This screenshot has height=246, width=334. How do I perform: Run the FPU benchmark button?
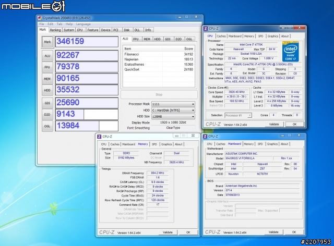47,67
